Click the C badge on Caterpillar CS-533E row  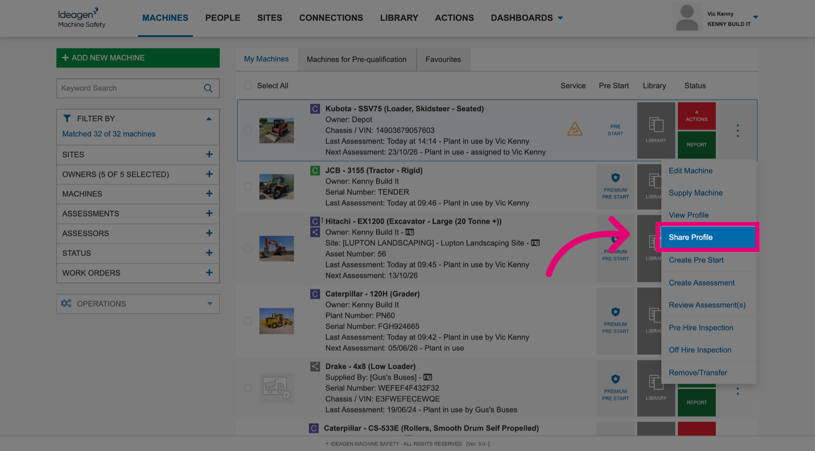coord(314,428)
